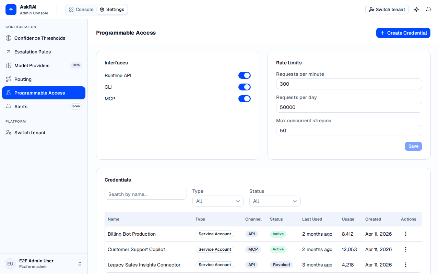The image size is (439, 274).
Task: Expand the E2E Admin User account menu
Action: click(x=44, y=264)
